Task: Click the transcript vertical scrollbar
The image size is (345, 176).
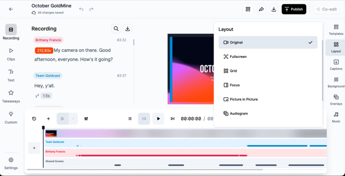Action: pos(134,42)
